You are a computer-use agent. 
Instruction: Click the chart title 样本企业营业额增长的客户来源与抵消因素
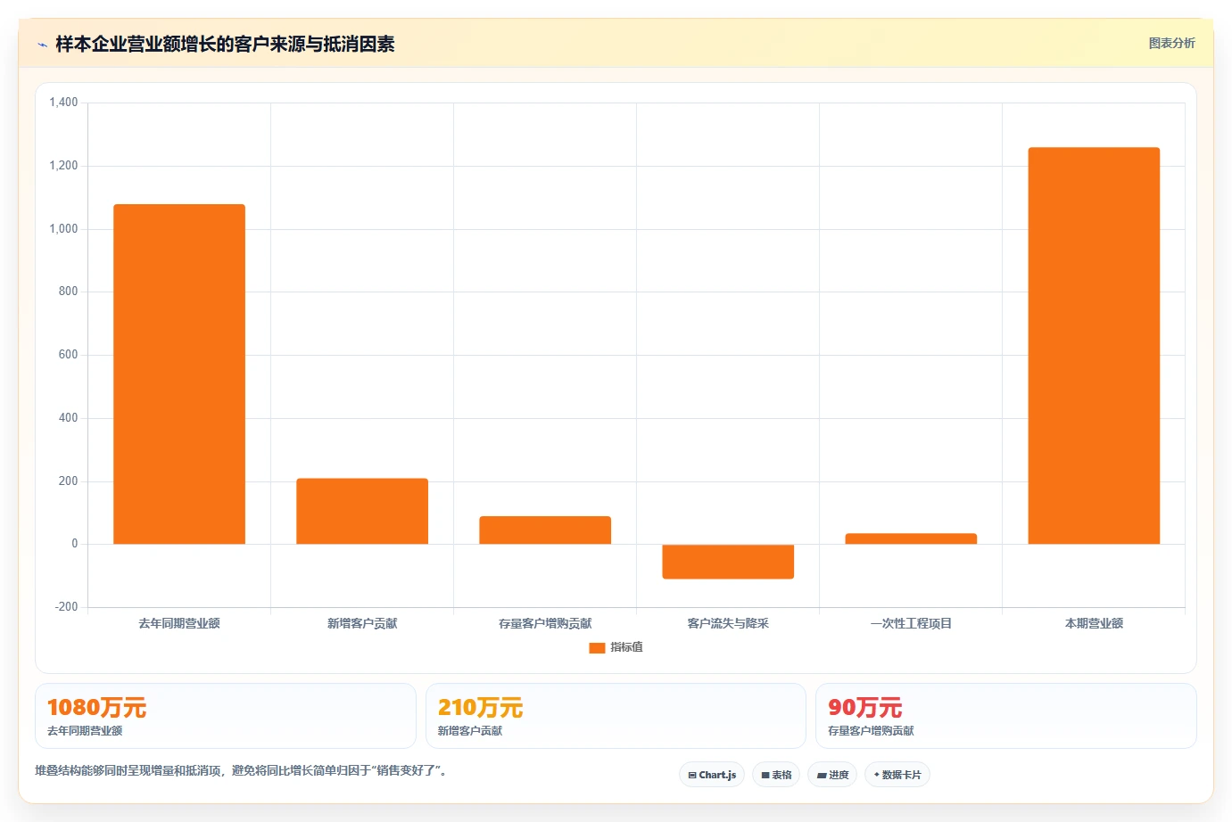225,44
